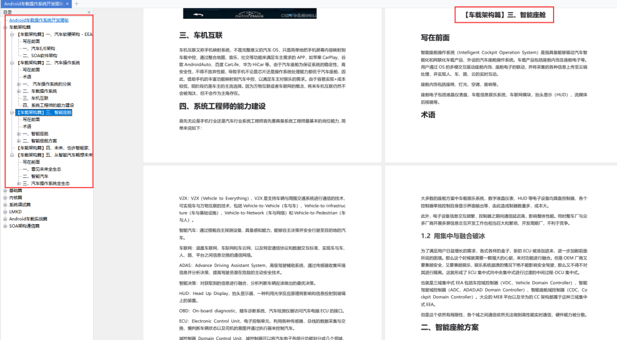Select 二、智能座舱方案 bookmark in outline
The width and height of the screenshot is (617, 340).
40,141
